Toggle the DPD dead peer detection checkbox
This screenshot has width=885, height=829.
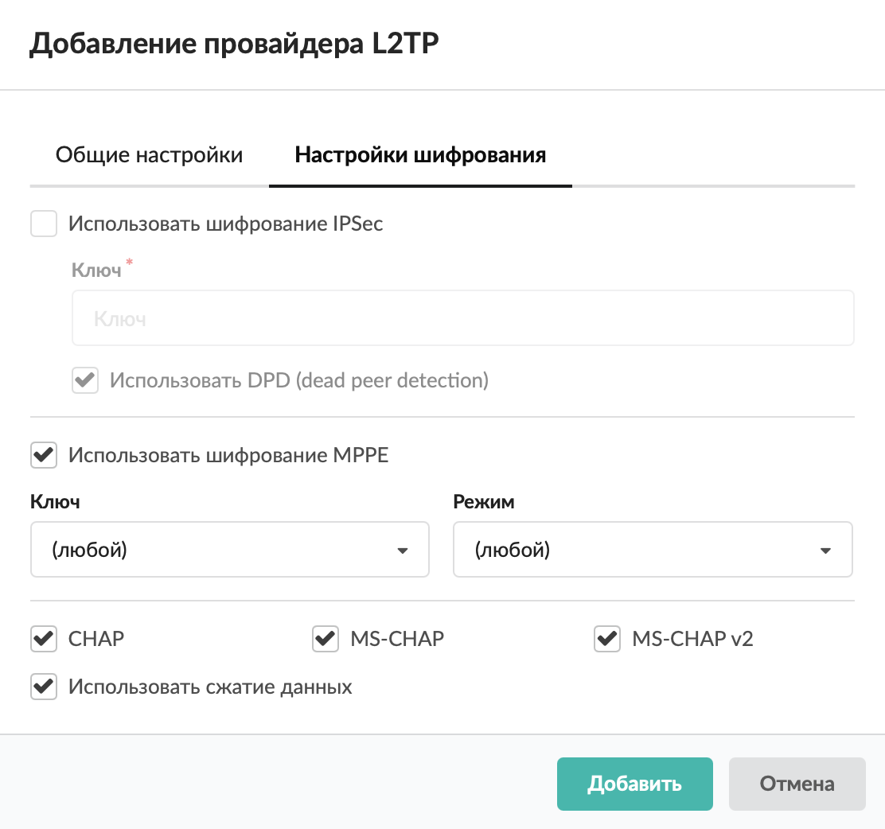(85, 380)
